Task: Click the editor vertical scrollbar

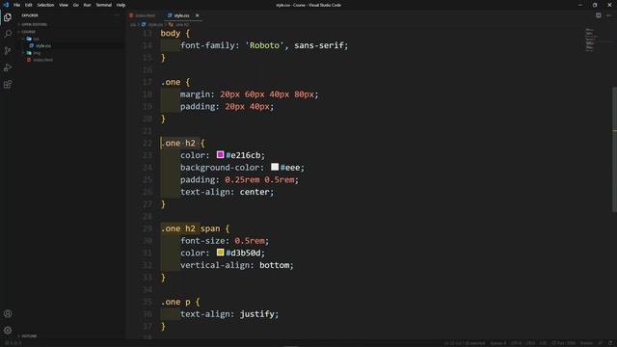Action: coord(614,149)
